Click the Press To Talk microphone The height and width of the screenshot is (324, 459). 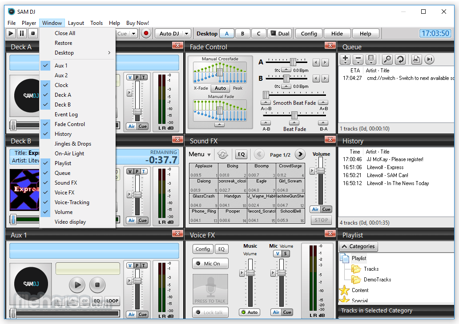(210, 289)
